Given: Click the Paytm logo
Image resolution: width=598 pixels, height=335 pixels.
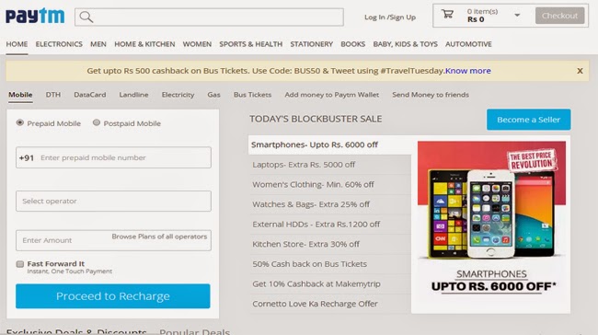Looking at the screenshot, I should (35, 16).
